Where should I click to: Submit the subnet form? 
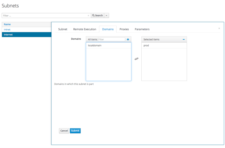click(75, 131)
